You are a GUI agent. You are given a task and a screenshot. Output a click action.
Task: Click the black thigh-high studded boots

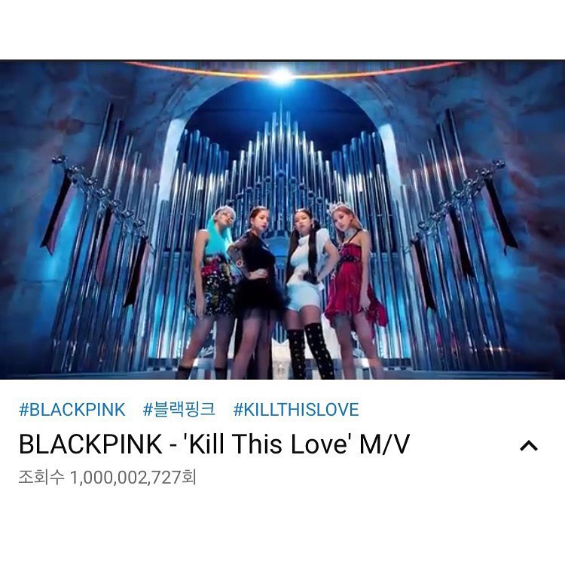click(310, 350)
